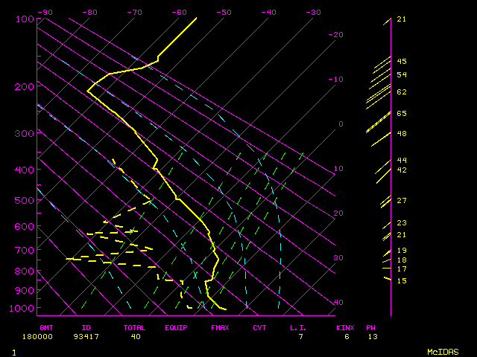The width and height of the screenshot is (477, 357).
Task: Select the -90 temperature label at top
Action: point(45,13)
